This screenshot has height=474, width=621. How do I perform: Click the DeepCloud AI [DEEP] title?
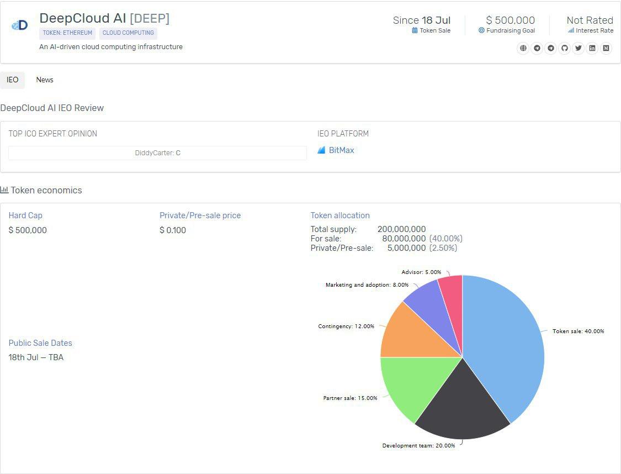click(104, 18)
